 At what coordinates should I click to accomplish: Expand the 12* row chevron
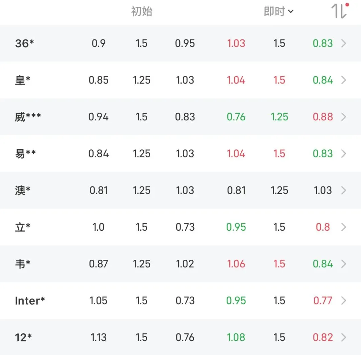344,337
